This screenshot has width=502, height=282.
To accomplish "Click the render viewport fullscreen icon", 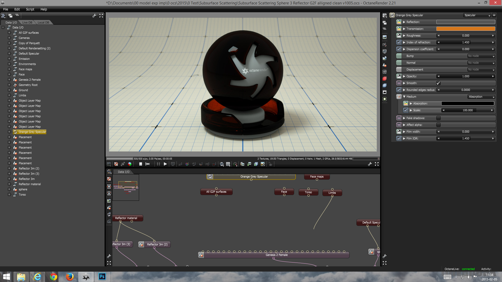I will (x=377, y=164).
